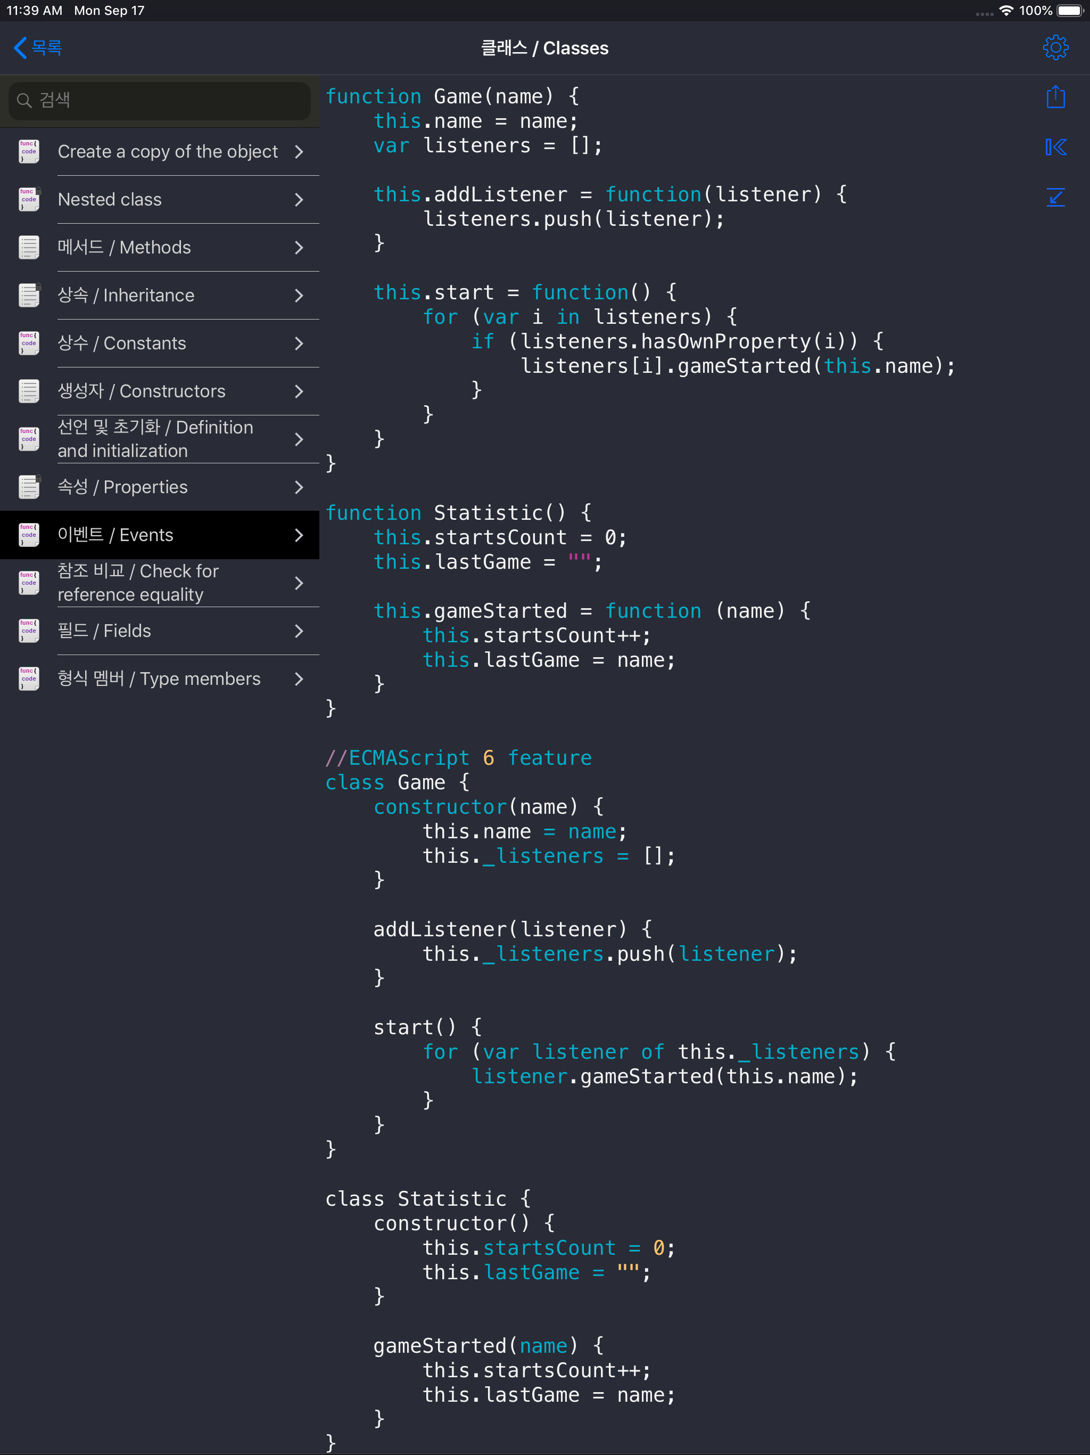Screen dimensions: 1090x1455
Task: Tap the Inheritance document icon
Action: [x=29, y=296]
